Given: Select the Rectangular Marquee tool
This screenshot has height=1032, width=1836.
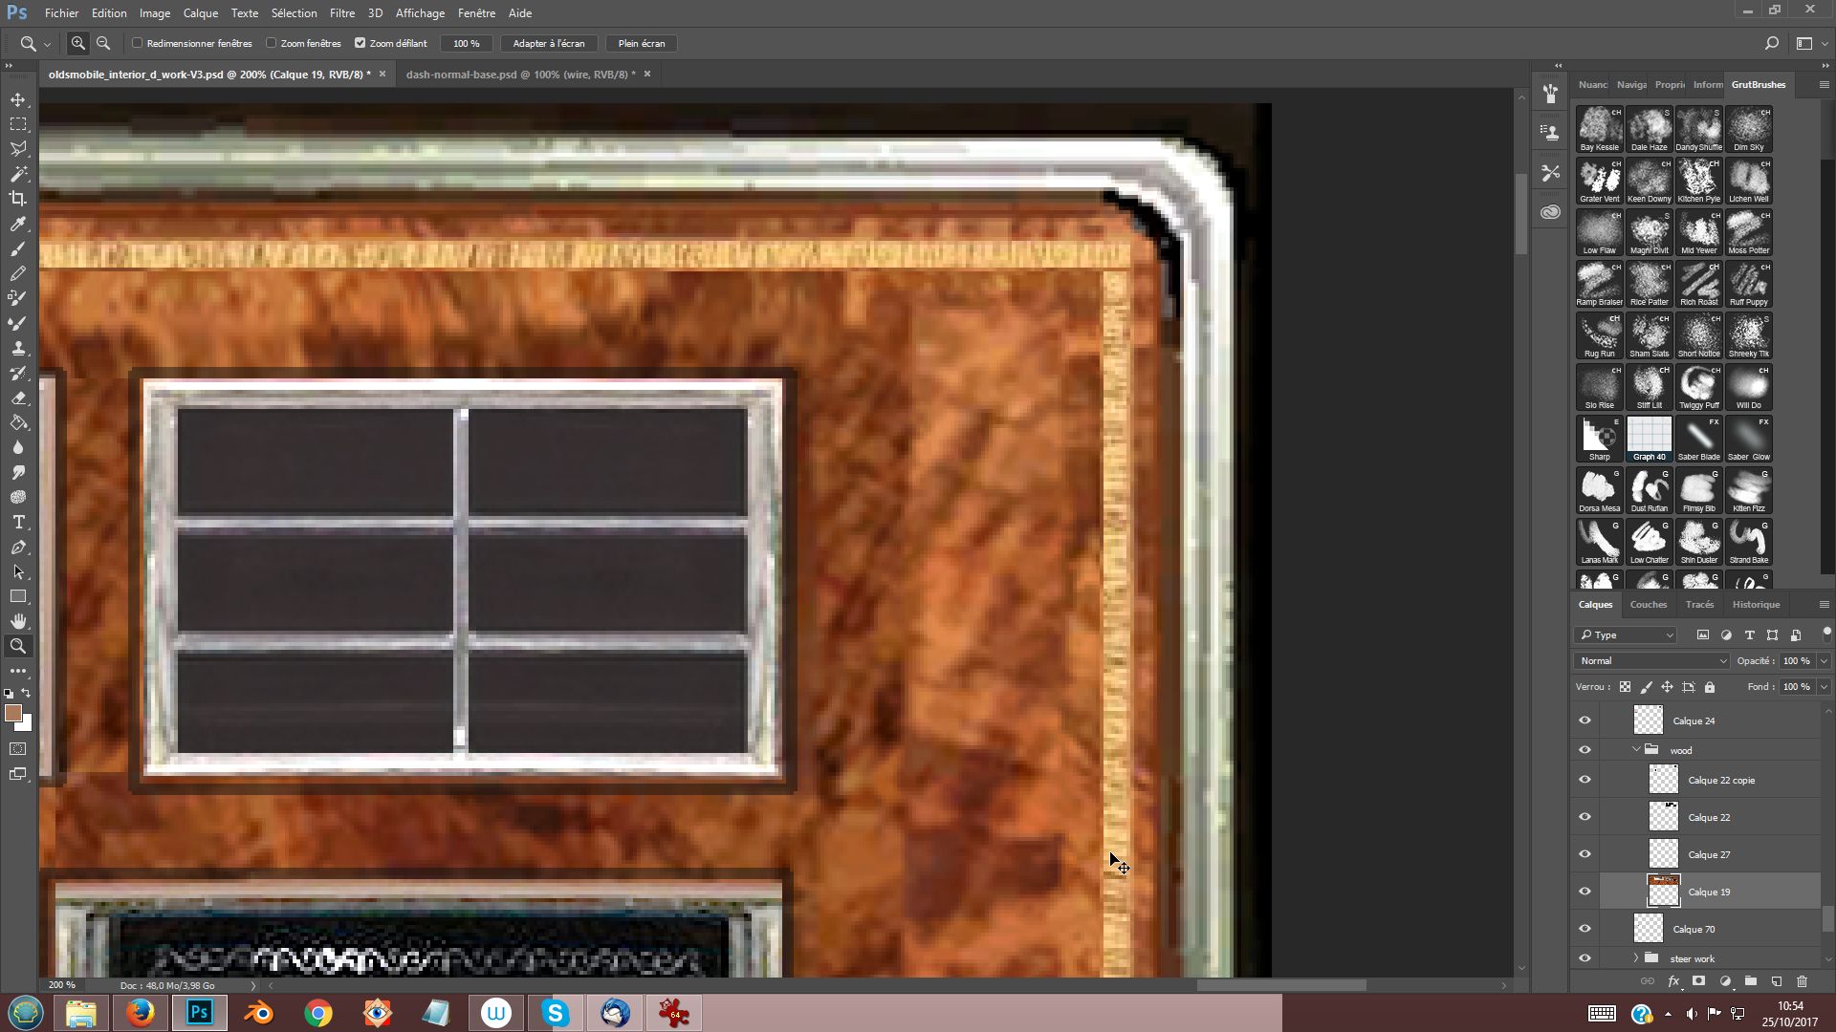Looking at the screenshot, I should pos(18,124).
